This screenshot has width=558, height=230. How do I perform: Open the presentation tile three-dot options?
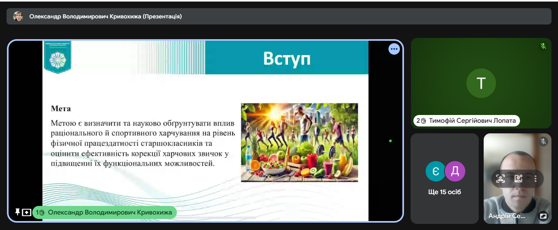click(x=394, y=49)
